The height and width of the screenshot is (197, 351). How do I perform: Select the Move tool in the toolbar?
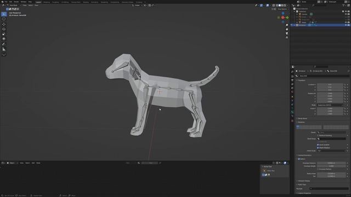(x=4, y=24)
